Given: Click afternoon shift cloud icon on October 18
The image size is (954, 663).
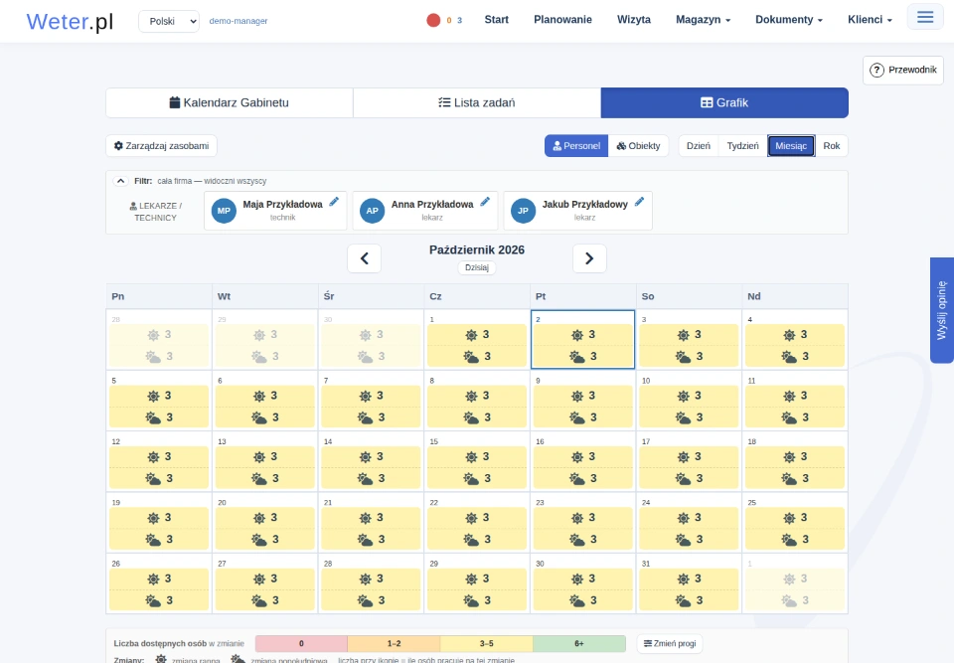Looking at the screenshot, I should 789,479.
